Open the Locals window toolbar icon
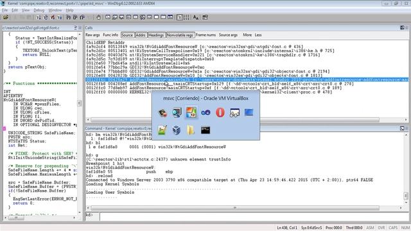The image size is (411, 231). [x=121, y=17]
